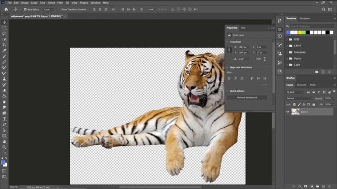
Task: Open the File menu
Action: pos(9,3)
